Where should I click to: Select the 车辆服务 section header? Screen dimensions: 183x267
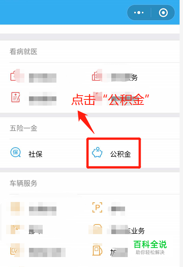click(23, 183)
